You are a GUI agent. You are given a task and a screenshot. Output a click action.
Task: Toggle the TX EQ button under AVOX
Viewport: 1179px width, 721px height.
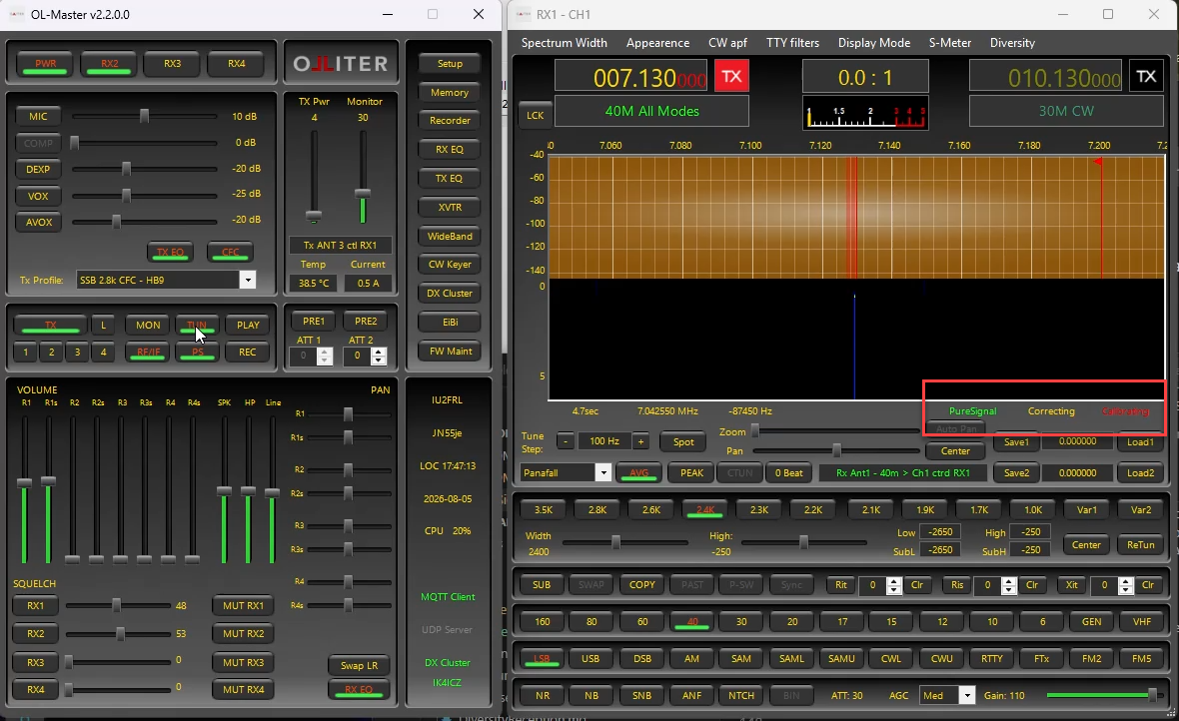click(x=170, y=253)
